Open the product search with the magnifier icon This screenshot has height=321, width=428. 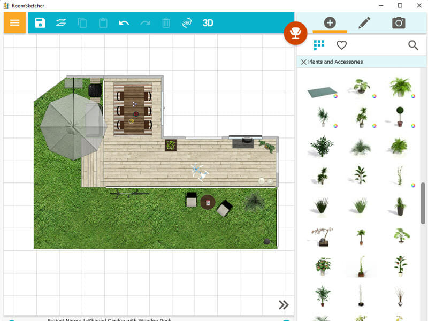(x=412, y=45)
